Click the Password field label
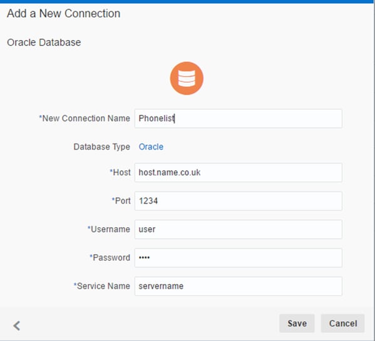The image size is (375, 341). click(110, 258)
